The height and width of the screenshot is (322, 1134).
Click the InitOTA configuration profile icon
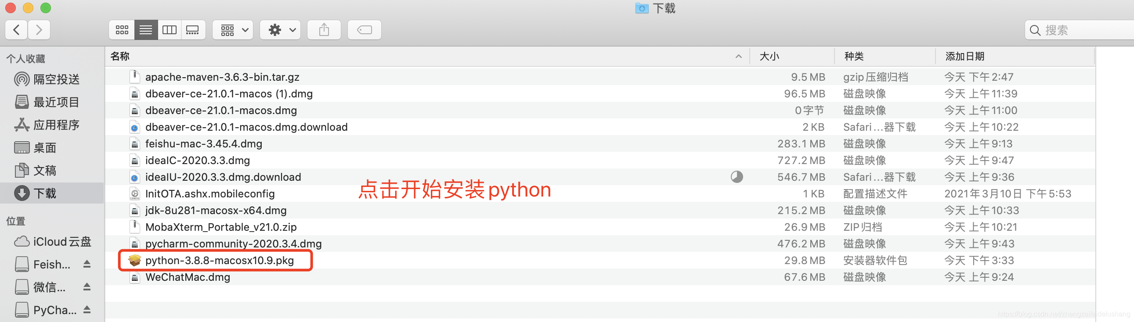pyautogui.click(x=135, y=194)
